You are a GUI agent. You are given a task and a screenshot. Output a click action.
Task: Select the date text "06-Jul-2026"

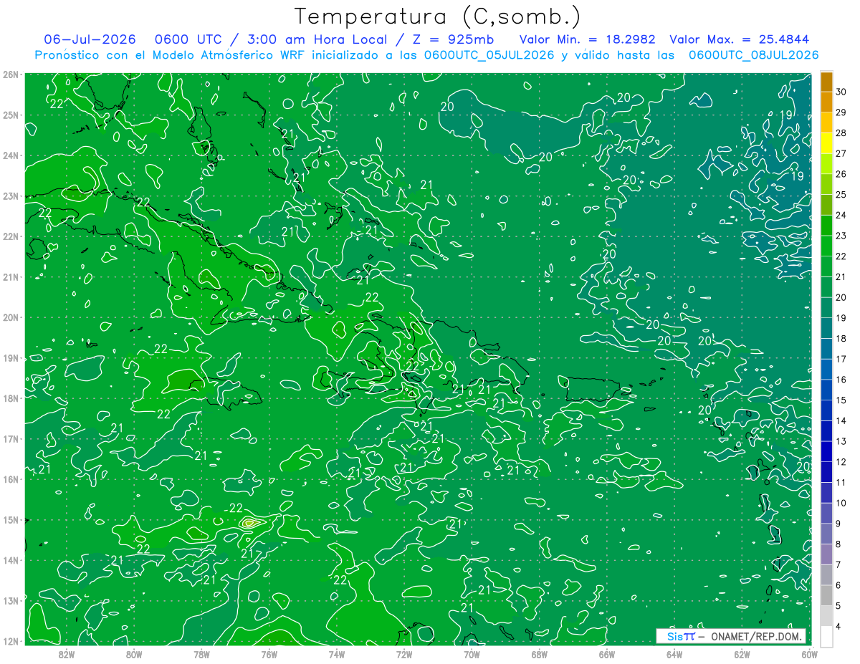(x=89, y=39)
